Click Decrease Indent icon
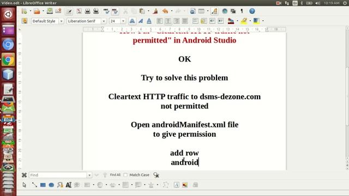This screenshot has width=349, height=196. [212, 21]
